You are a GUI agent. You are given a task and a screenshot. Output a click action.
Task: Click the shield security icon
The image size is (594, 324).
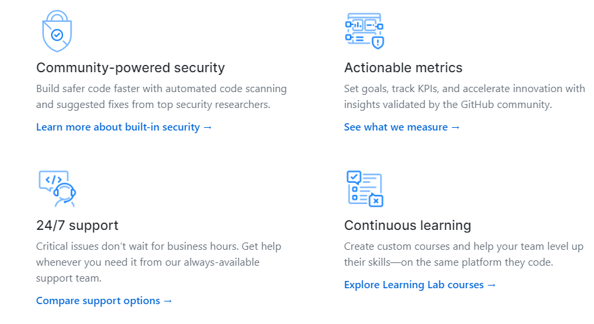(x=57, y=31)
